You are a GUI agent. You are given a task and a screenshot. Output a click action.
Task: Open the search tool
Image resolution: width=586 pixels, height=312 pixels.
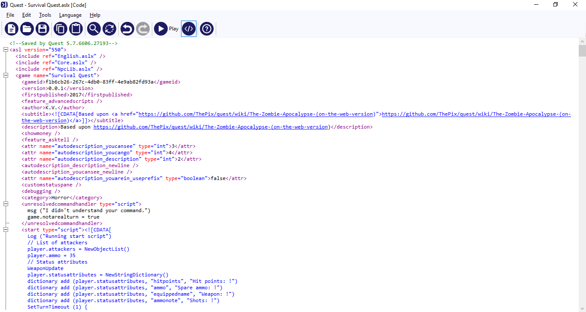(x=94, y=29)
